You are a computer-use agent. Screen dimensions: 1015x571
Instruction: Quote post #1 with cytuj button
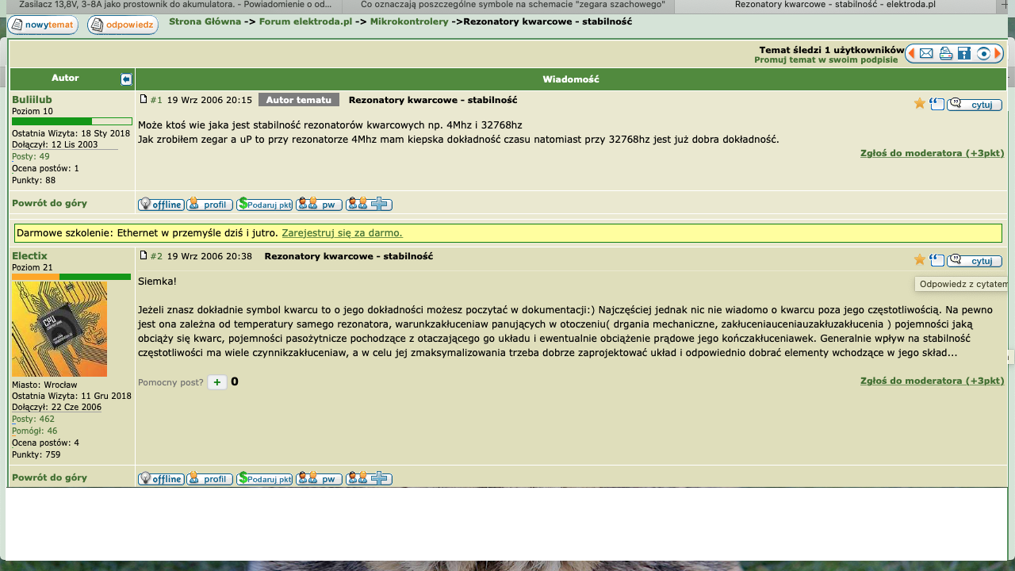tap(975, 104)
